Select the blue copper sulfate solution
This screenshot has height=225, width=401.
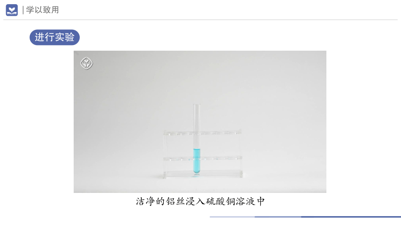point(197,161)
